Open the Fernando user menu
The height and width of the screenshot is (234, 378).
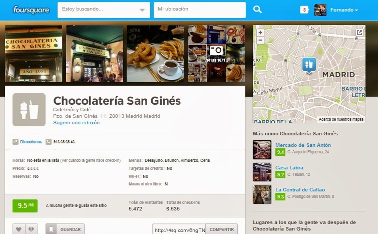tap(344, 10)
